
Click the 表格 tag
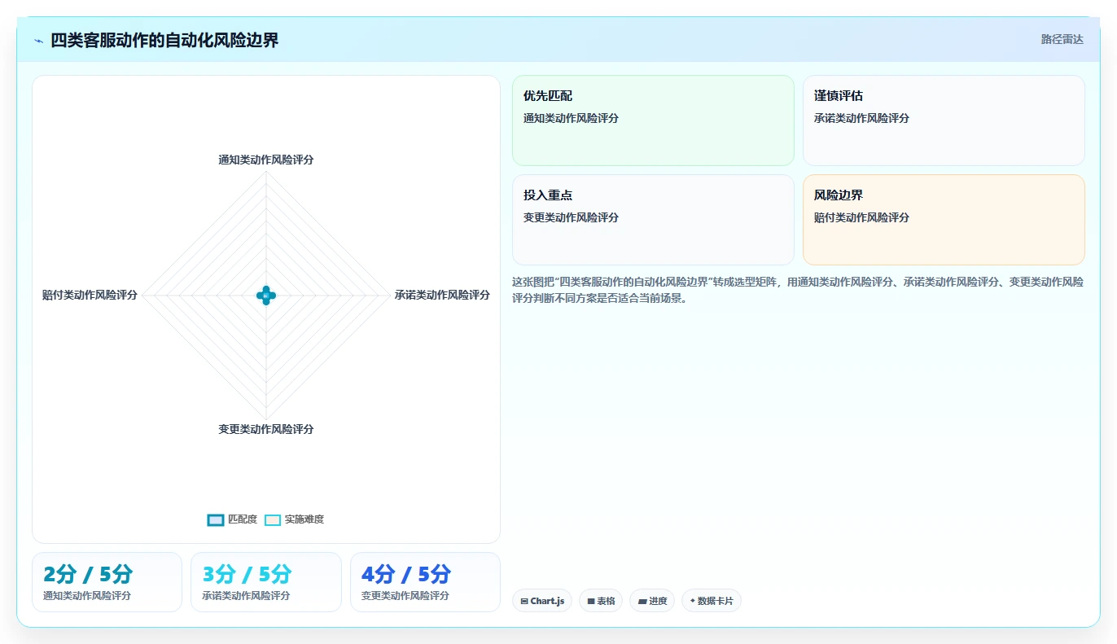click(x=601, y=601)
